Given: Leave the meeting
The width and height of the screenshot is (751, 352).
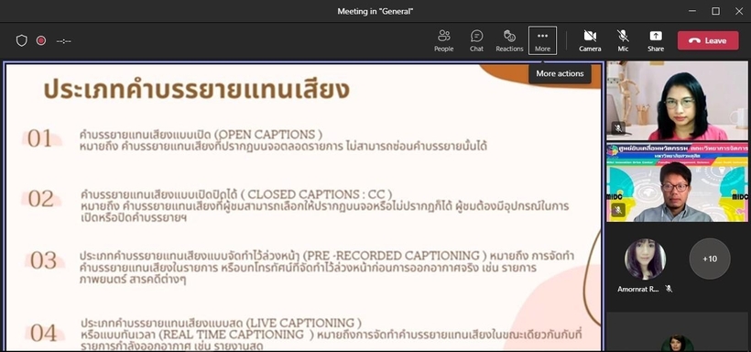Looking at the screenshot, I should (708, 40).
